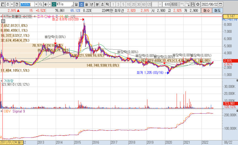Click the 2022/08/22 date field
Screen dimensions: 238x145
[x=209, y=4]
